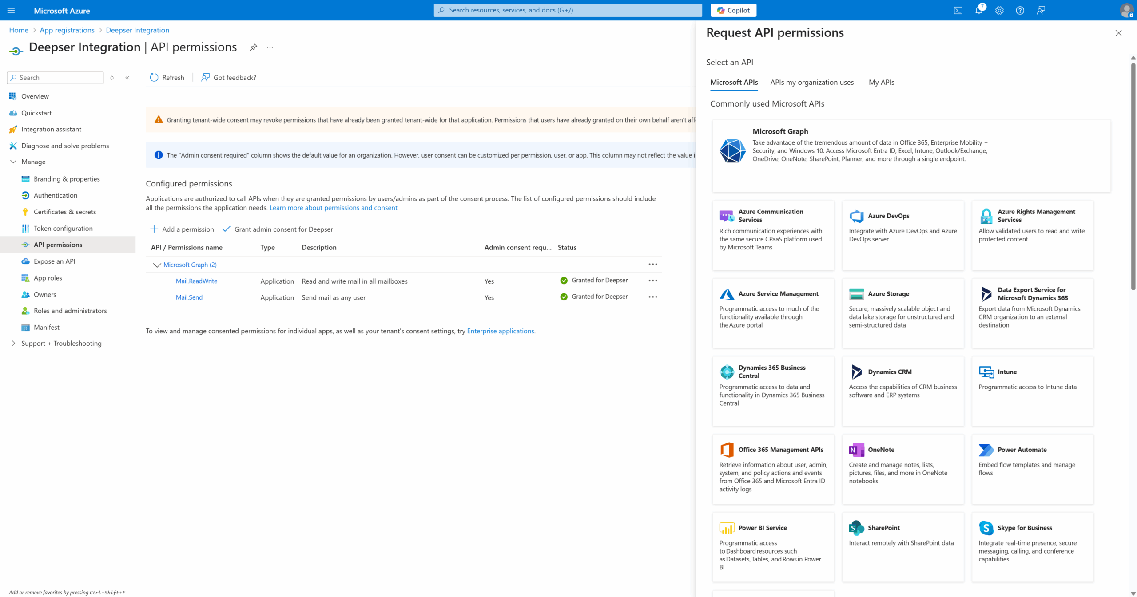Close the Request API permissions panel

coord(1118,33)
